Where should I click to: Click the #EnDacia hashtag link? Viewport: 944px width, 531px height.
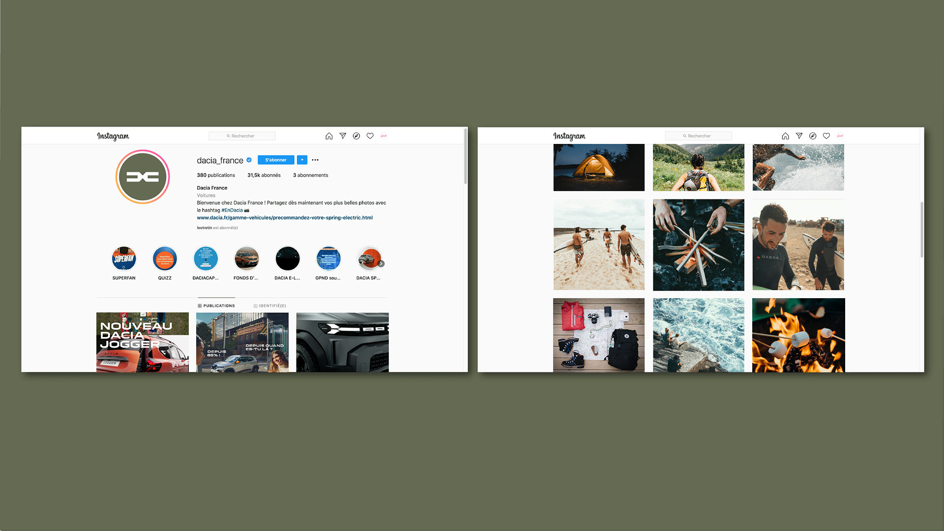pyautogui.click(x=232, y=210)
